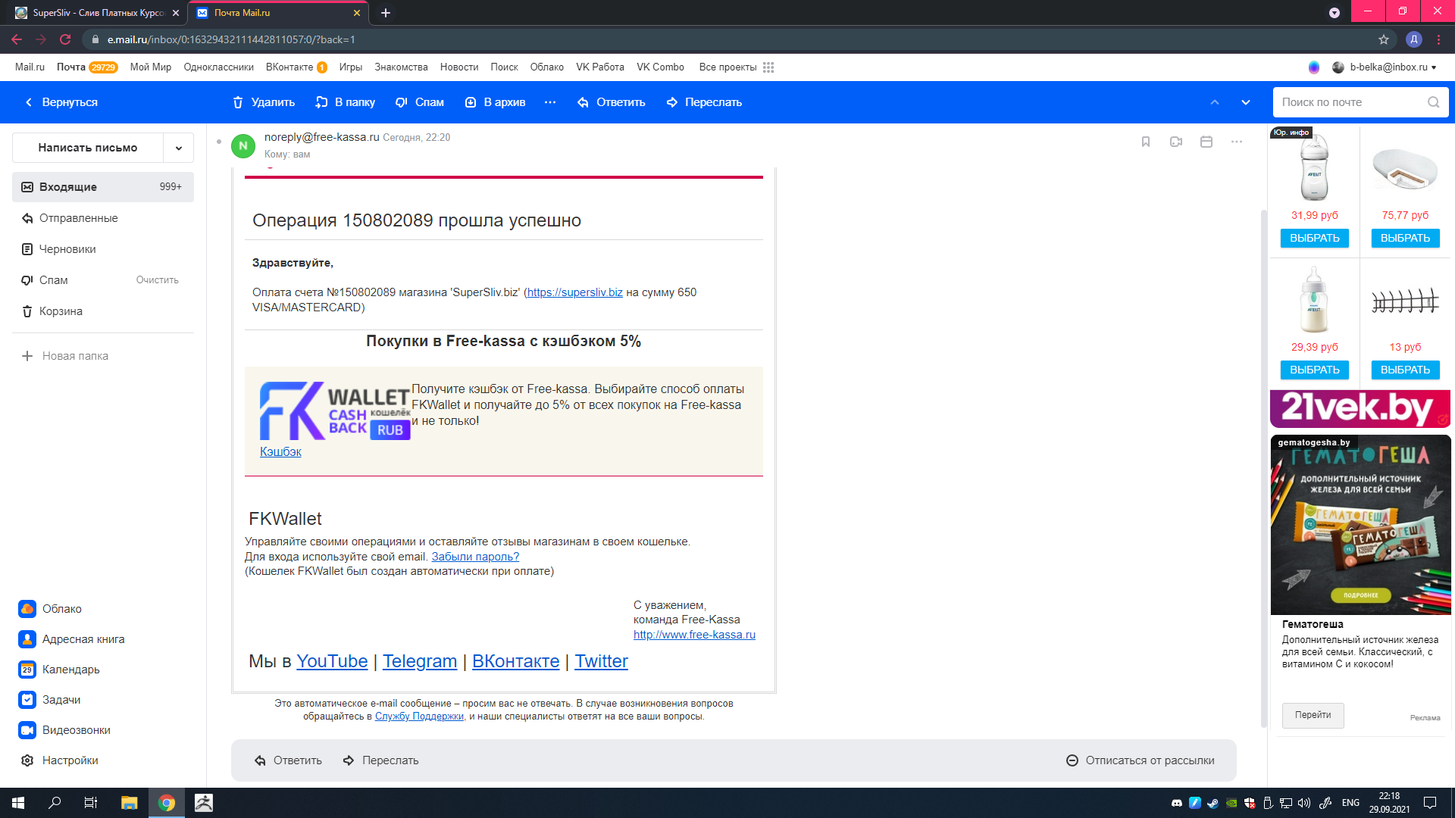Screen dimensions: 1455x818
Task: Reply via bottom Ответить button
Action: (x=288, y=760)
